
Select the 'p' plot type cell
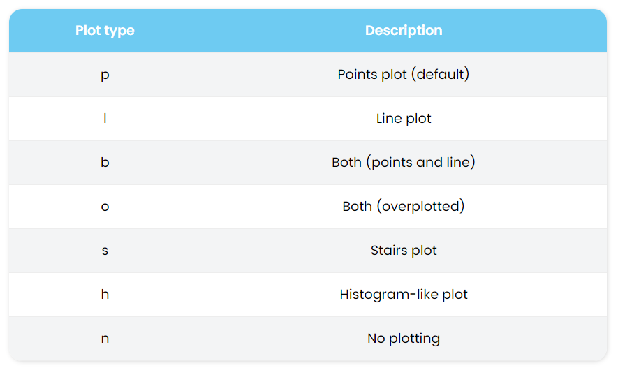click(105, 75)
